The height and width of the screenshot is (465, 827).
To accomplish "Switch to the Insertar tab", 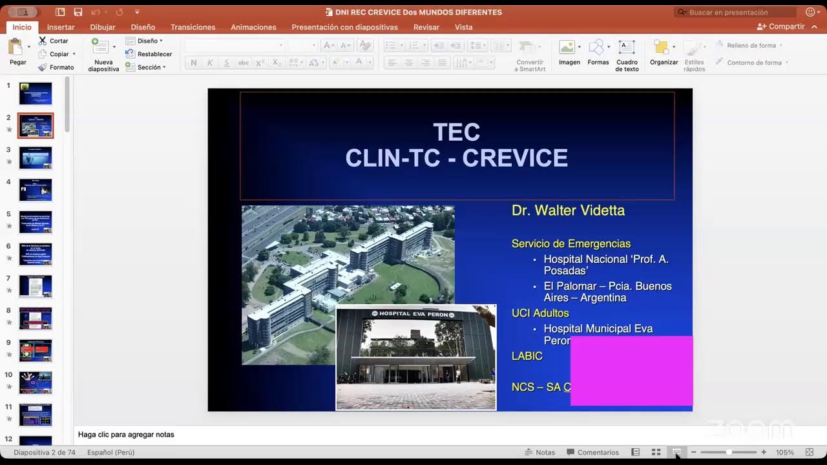I will (61, 27).
